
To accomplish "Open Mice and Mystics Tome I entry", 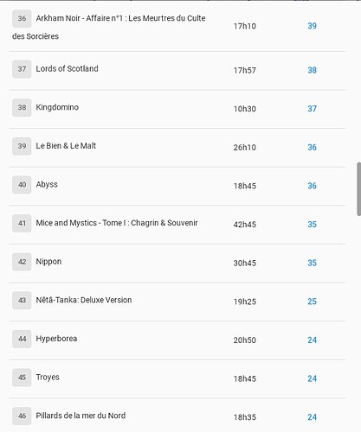I will (117, 223).
